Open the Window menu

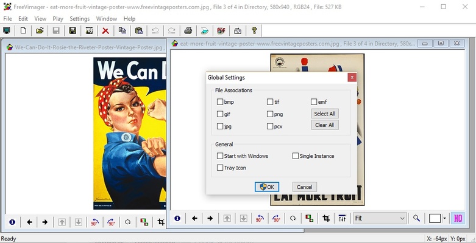[x=106, y=19]
